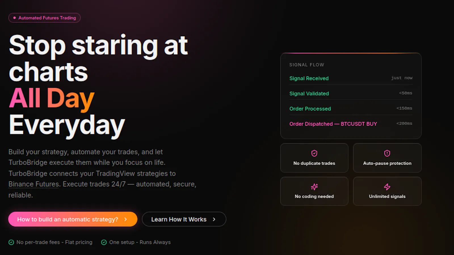Click the green check icon beside One setup

(104, 242)
